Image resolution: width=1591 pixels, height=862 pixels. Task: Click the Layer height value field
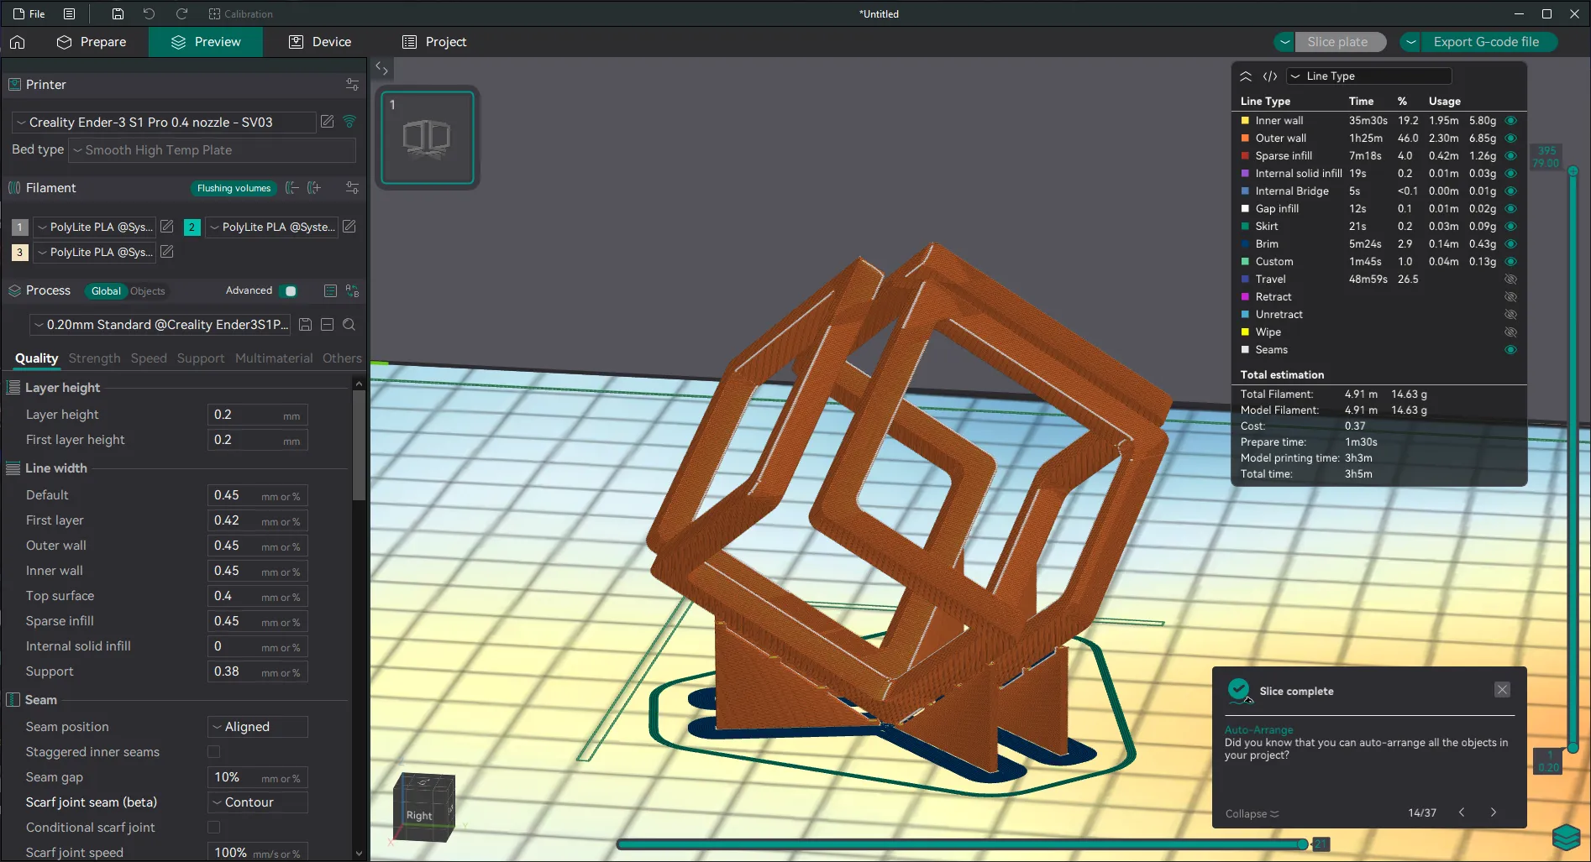coord(257,415)
